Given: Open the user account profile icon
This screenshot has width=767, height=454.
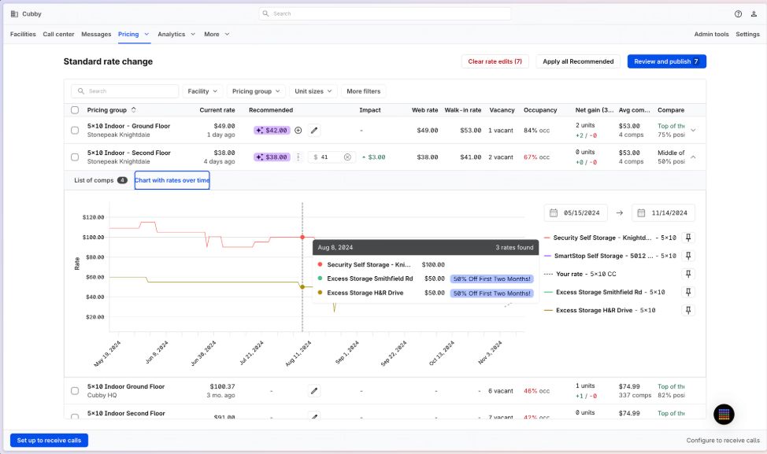Looking at the screenshot, I should tap(754, 13).
